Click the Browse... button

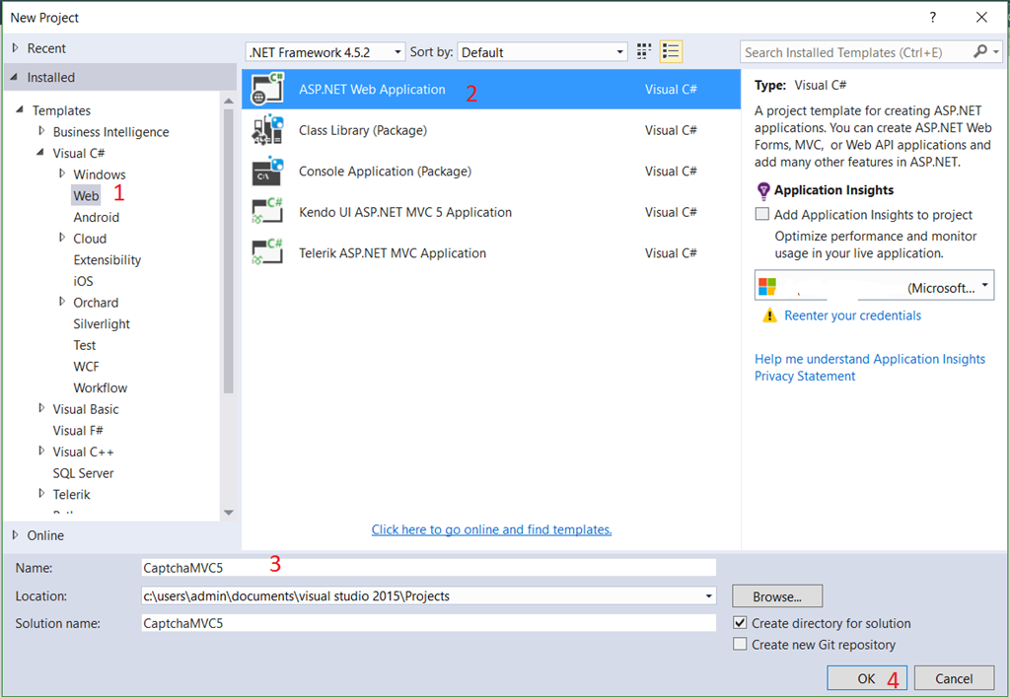pos(777,596)
